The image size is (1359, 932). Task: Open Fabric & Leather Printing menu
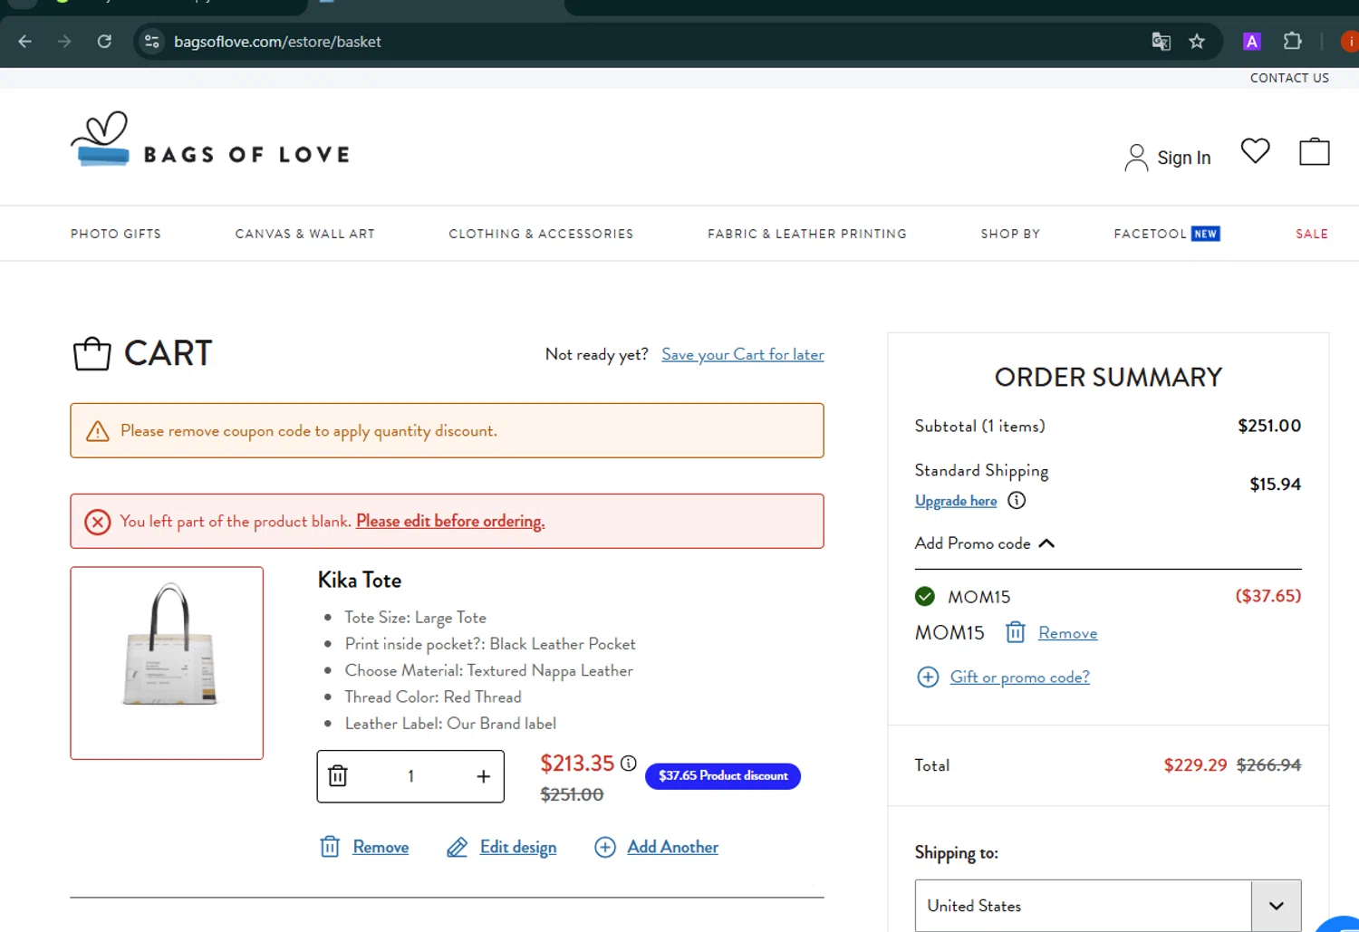tap(806, 234)
